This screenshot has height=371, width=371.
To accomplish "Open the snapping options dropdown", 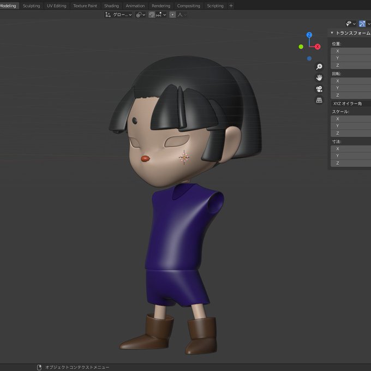I will (161, 15).
